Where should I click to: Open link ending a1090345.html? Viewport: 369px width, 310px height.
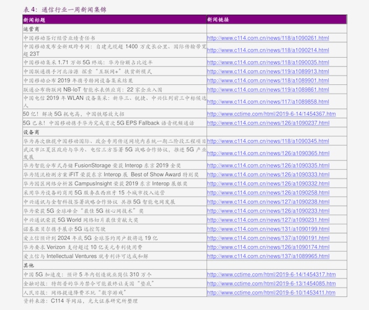[x=268, y=141]
